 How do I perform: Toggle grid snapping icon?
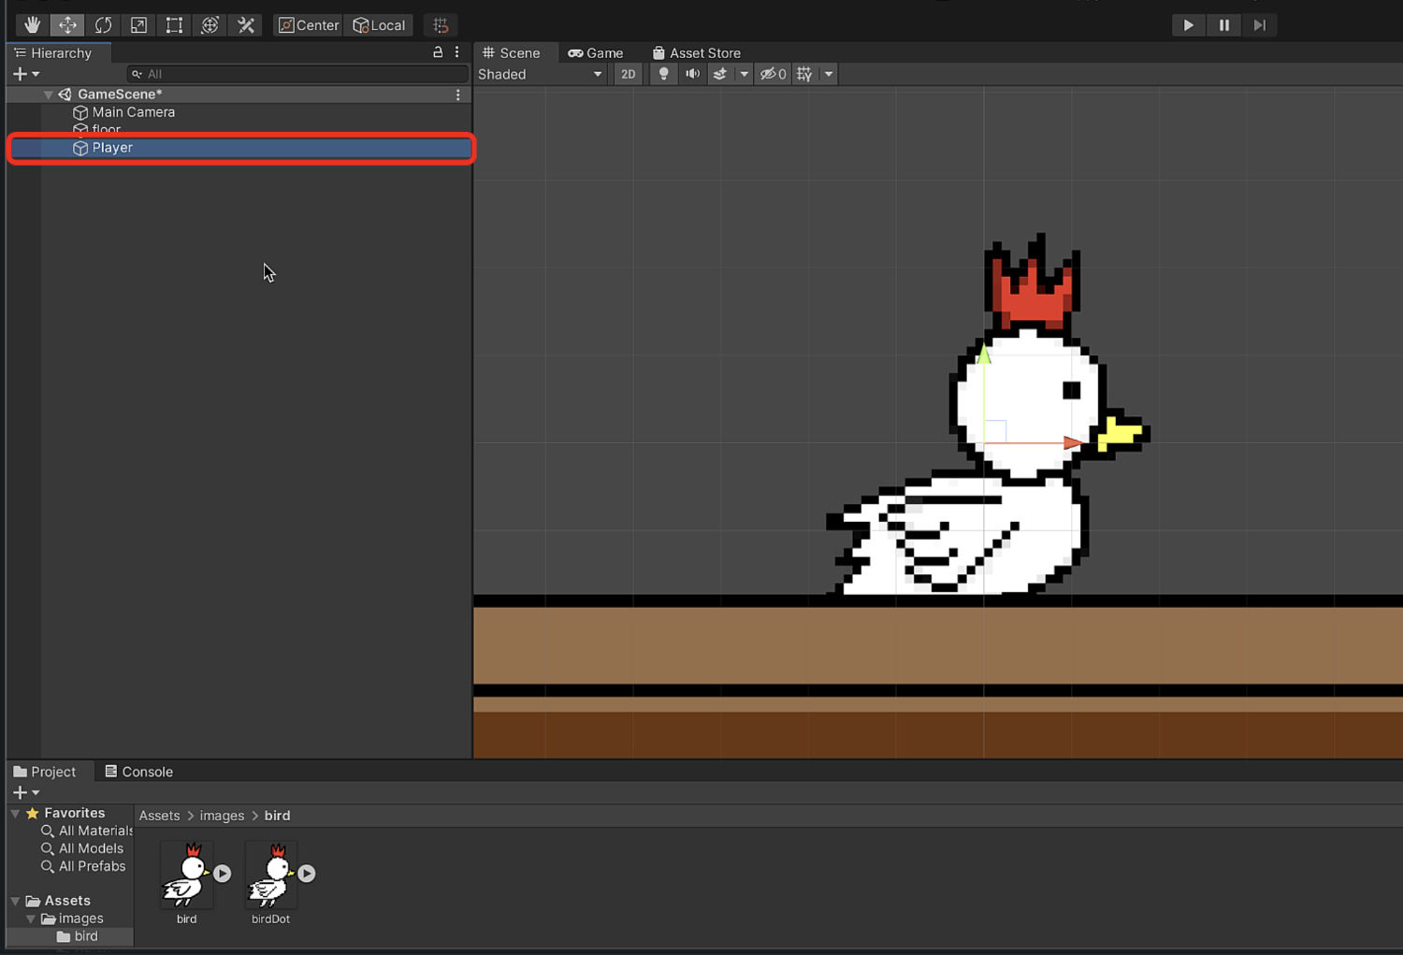pyautogui.click(x=441, y=25)
